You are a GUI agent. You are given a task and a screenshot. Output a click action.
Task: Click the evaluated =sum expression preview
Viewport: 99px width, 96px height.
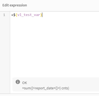click(x=46, y=88)
